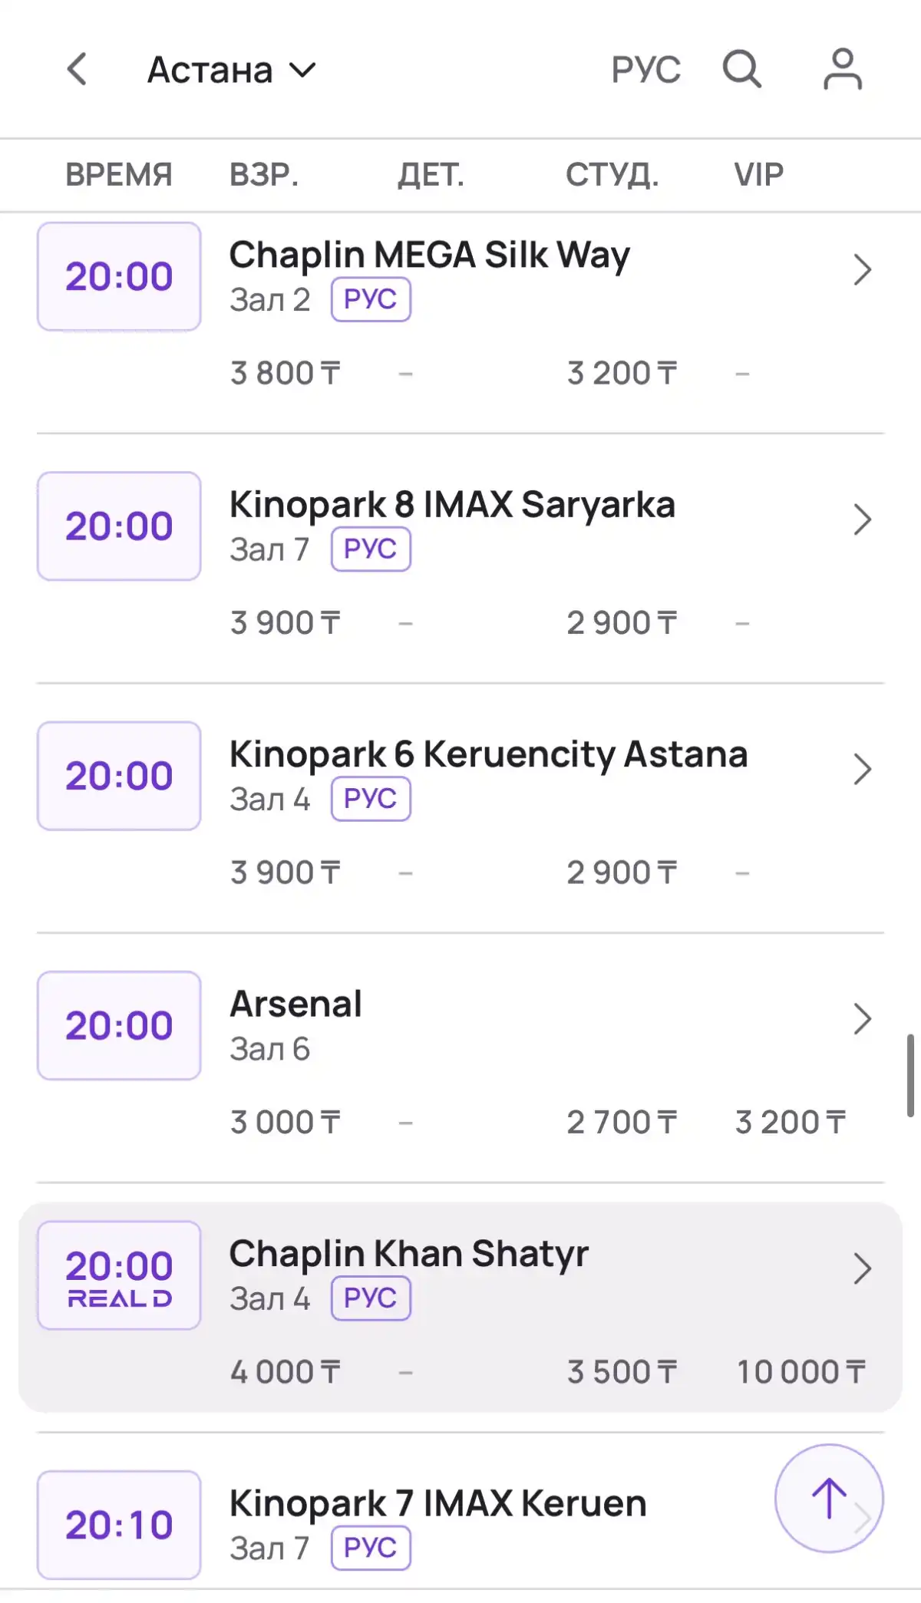Click the vertical scrollbar handle
The width and height of the screenshot is (921, 1603).
[910, 1075]
